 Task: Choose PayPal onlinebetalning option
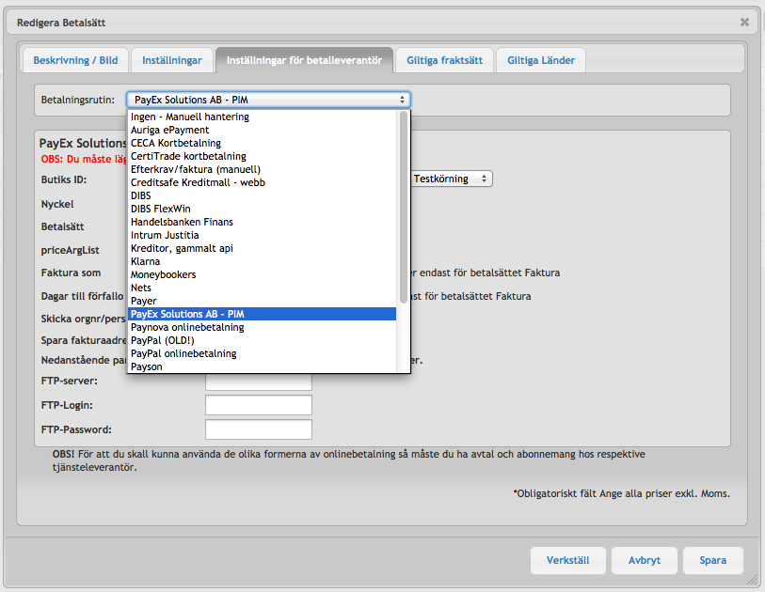[262, 353]
